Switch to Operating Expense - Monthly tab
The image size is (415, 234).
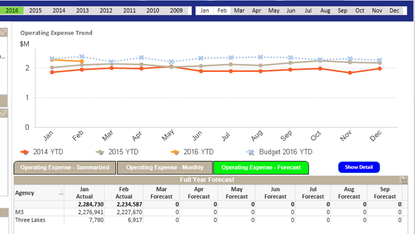pos(165,168)
